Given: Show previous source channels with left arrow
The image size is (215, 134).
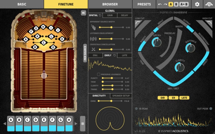Looking at the screenshot, I should tap(5, 124).
